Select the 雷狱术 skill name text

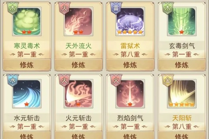(x=130, y=46)
